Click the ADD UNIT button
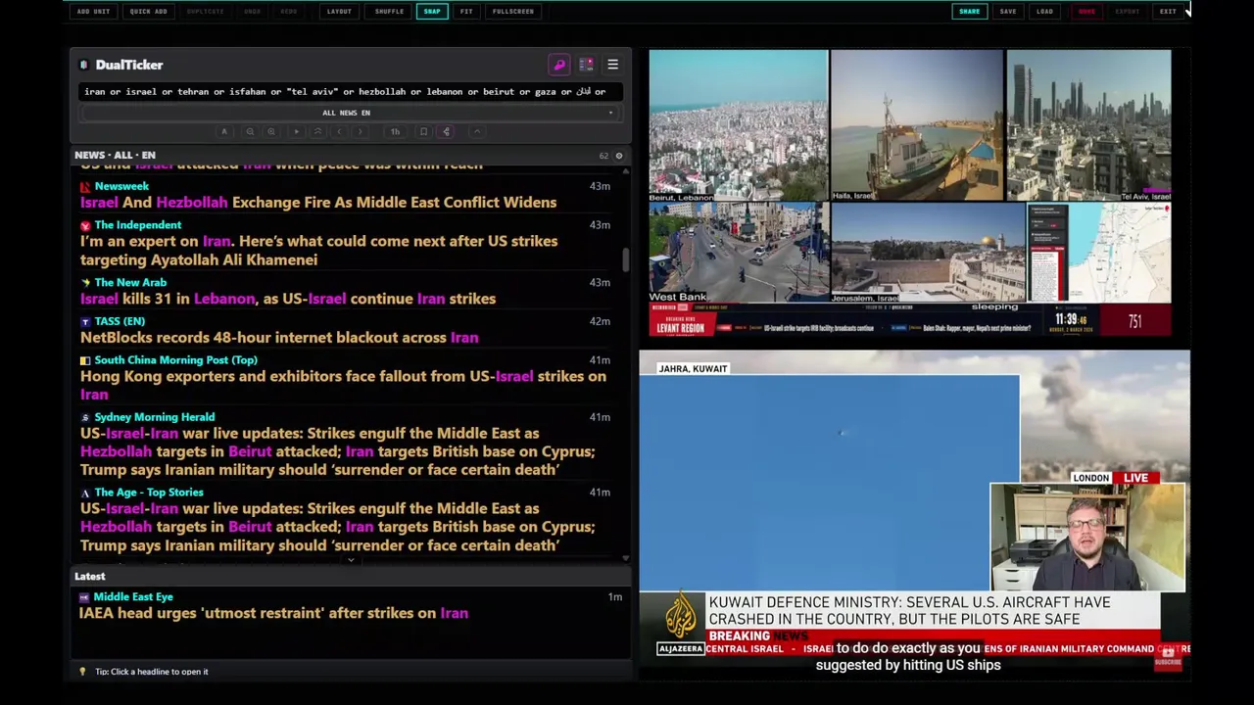1254x705 pixels. pyautogui.click(x=94, y=12)
